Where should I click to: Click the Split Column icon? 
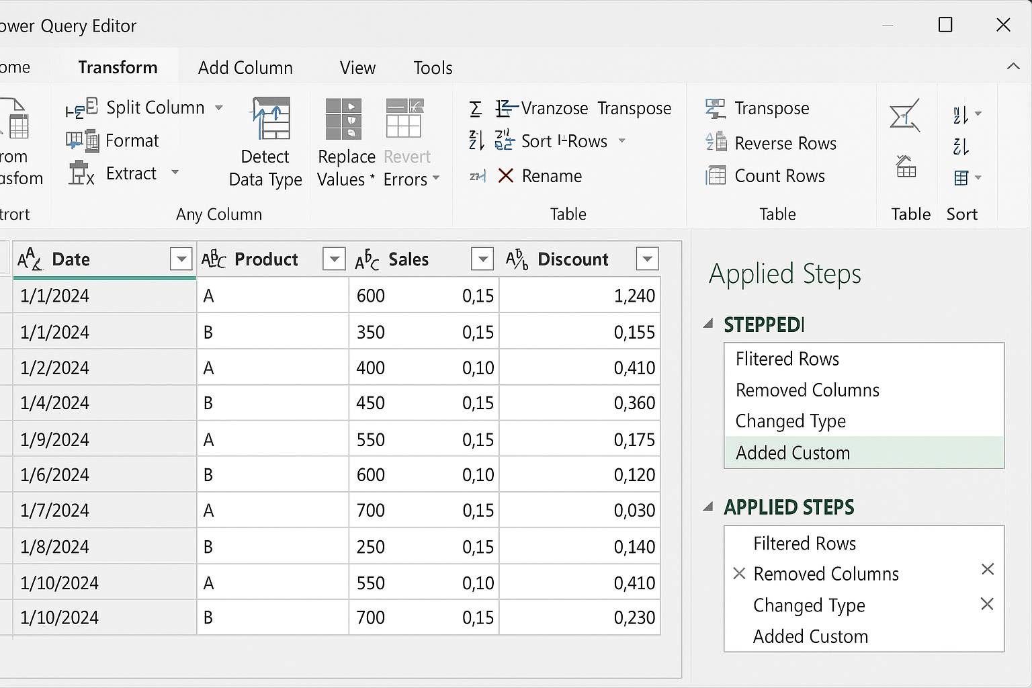coord(82,108)
